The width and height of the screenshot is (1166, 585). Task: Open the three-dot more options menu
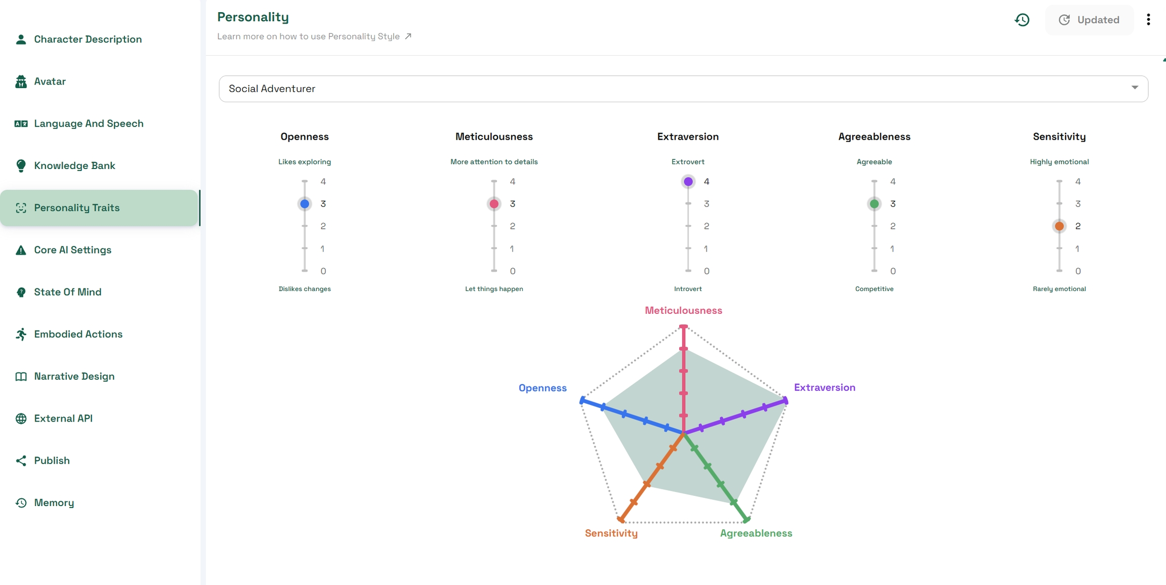pyautogui.click(x=1148, y=20)
